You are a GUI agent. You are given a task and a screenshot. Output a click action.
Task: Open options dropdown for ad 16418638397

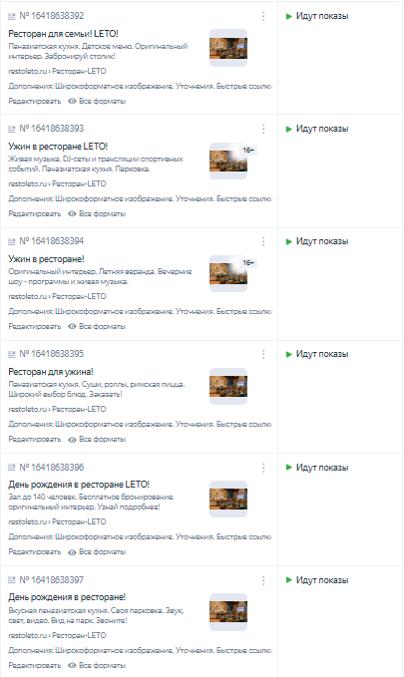coord(263,580)
